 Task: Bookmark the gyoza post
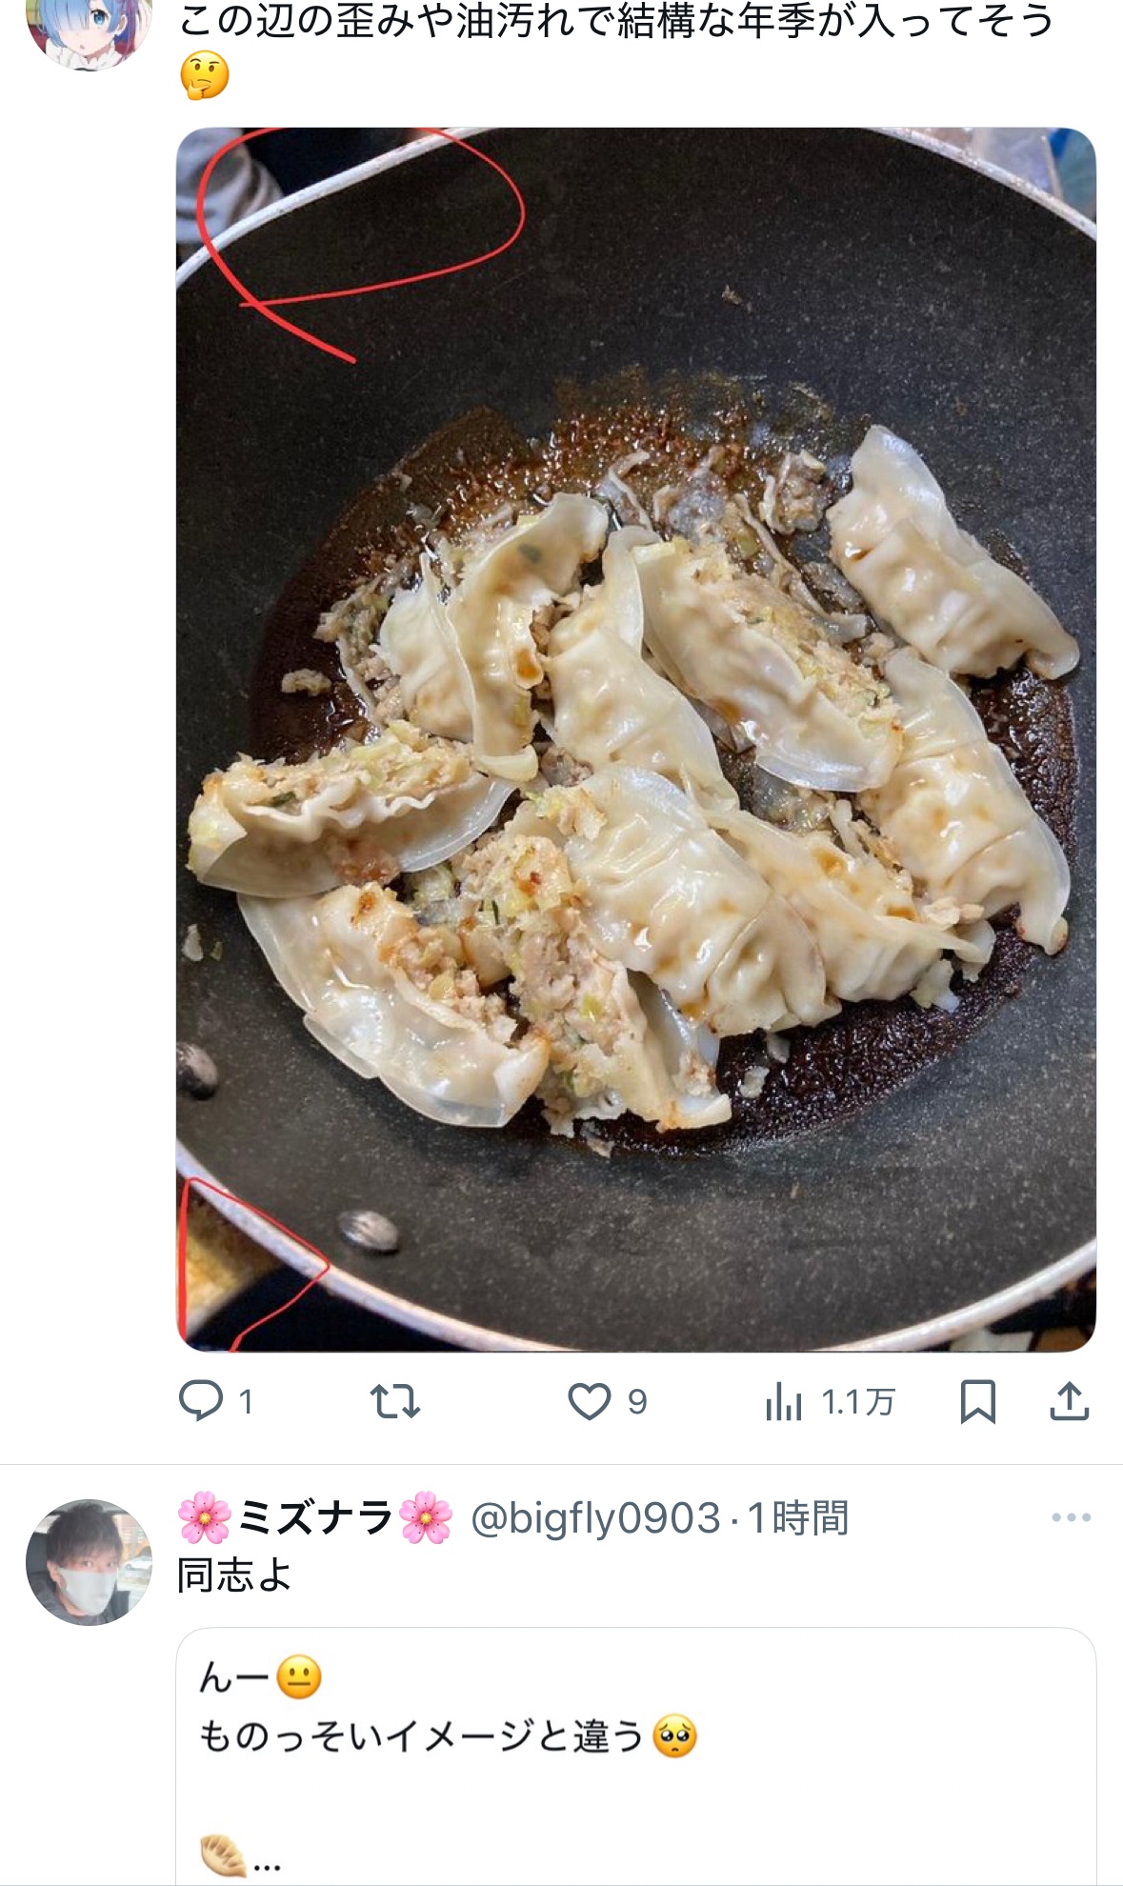tap(977, 1402)
